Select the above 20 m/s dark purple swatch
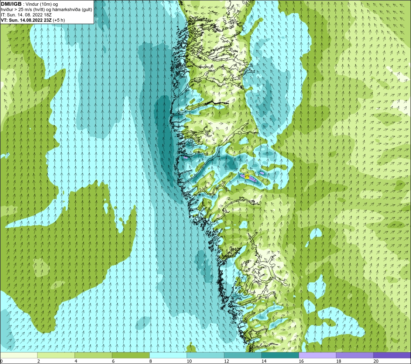 coord(392,355)
